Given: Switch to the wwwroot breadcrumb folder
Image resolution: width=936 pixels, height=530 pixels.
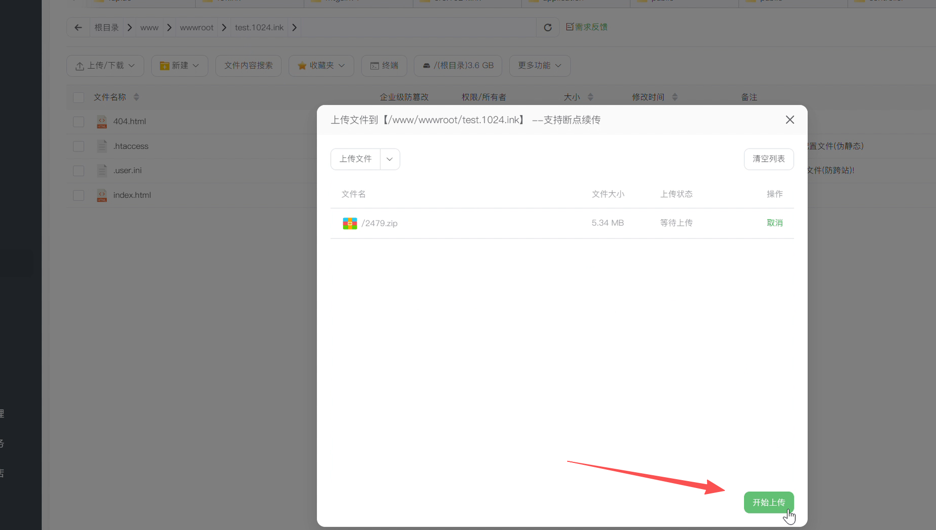Looking at the screenshot, I should point(196,27).
